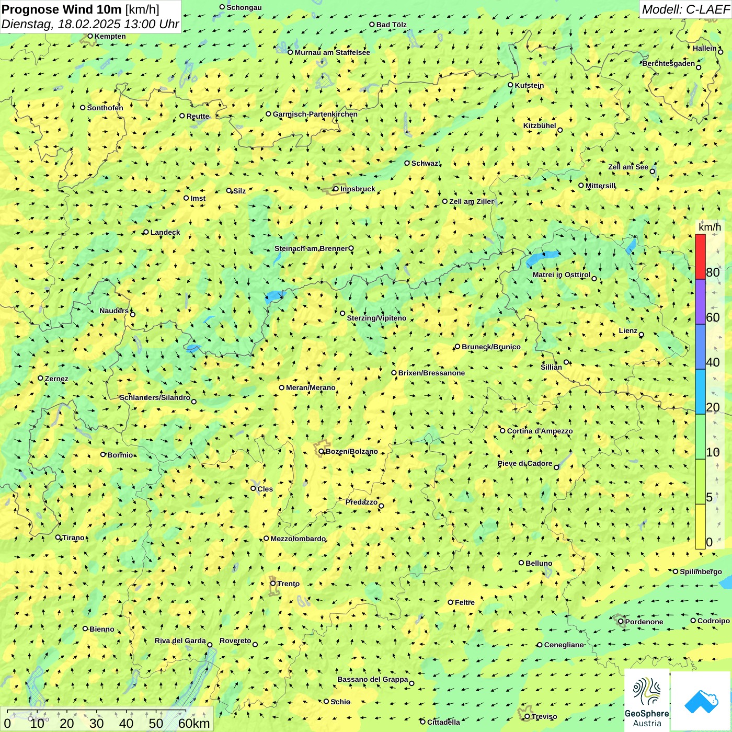Click the Trento city label
This screenshot has height=732, width=732.
[x=289, y=584]
